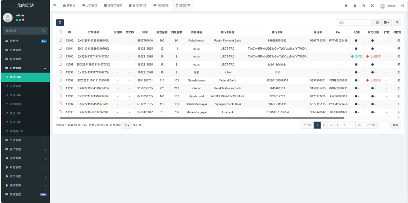Click the trash clear-cache icon
The image size is (408, 203).
[355, 6]
